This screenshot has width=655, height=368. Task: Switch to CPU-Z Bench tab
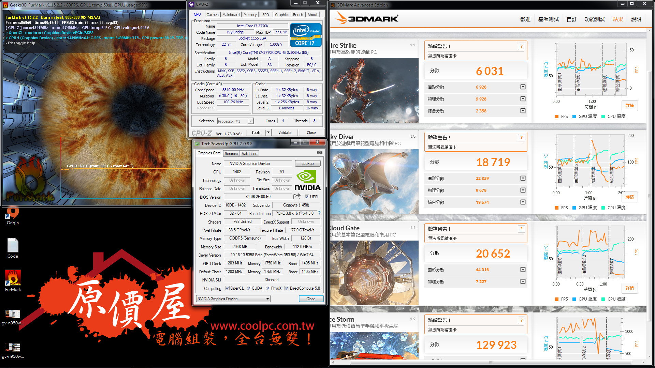(298, 15)
